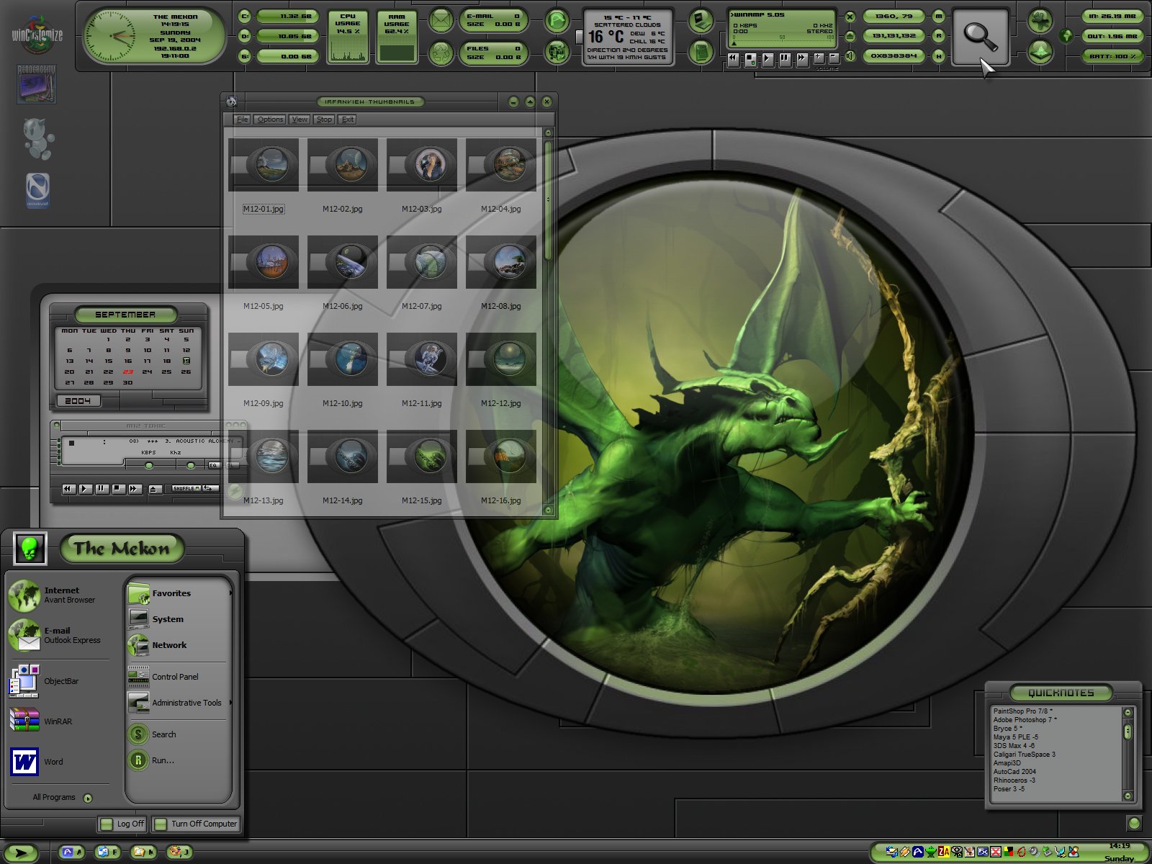Image resolution: width=1152 pixels, height=864 pixels.
Task: Click Stop in IrfanView Thumbnails menu bar
Action: click(x=324, y=120)
